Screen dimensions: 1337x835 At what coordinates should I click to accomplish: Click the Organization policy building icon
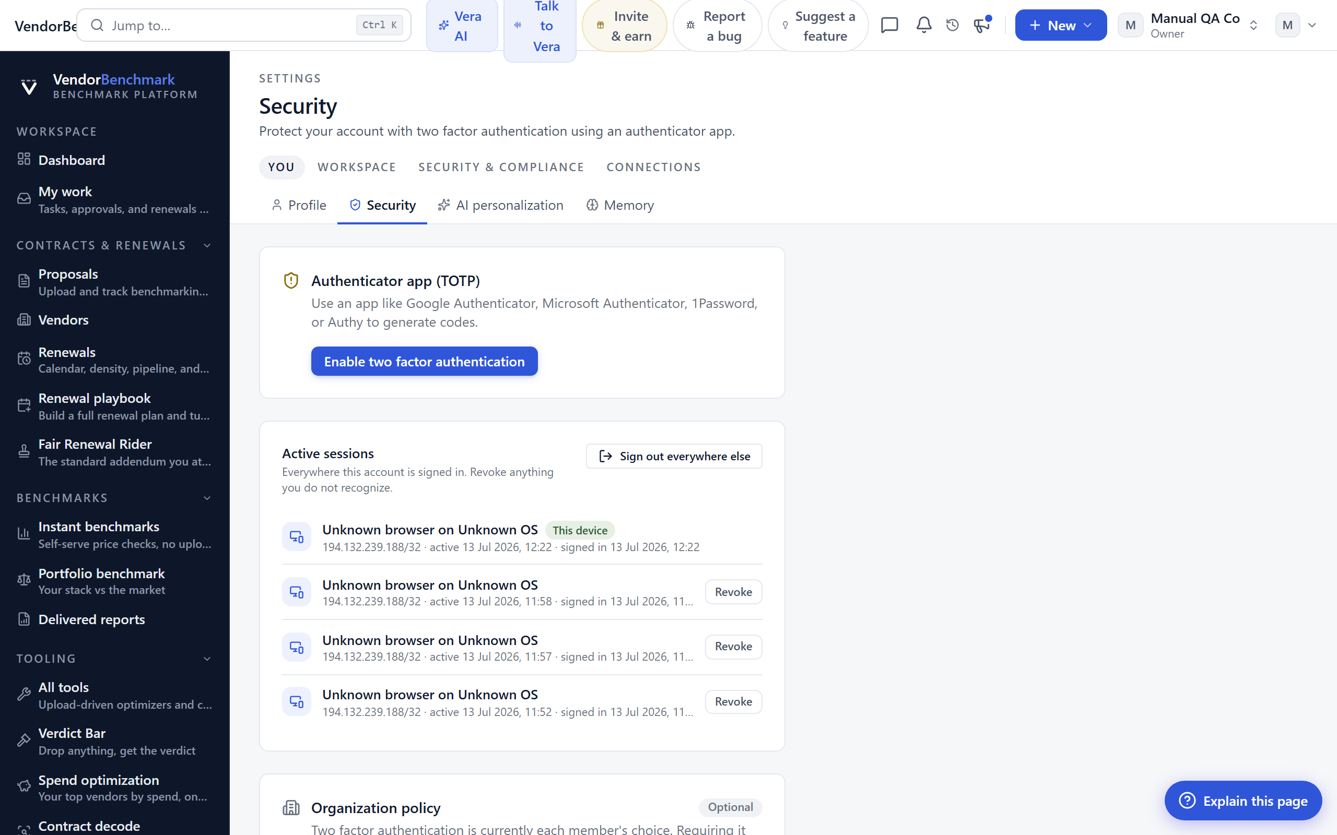pyautogui.click(x=291, y=807)
